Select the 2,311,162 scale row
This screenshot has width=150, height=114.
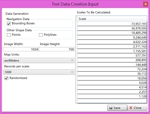(112, 46)
